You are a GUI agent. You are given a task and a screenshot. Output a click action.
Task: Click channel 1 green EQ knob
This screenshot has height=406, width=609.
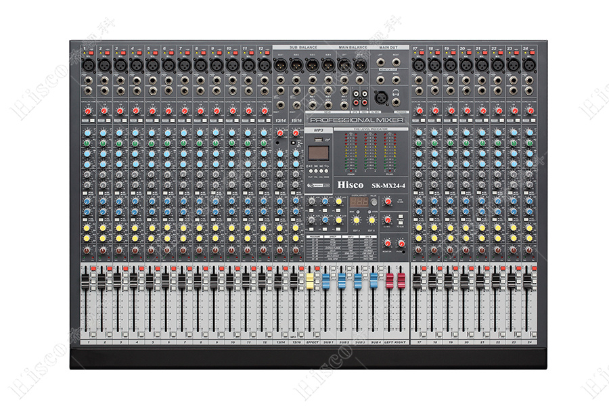[x=87, y=143]
